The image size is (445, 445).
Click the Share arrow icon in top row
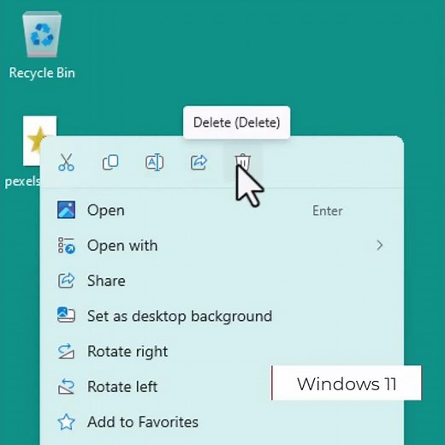point(199,163)
